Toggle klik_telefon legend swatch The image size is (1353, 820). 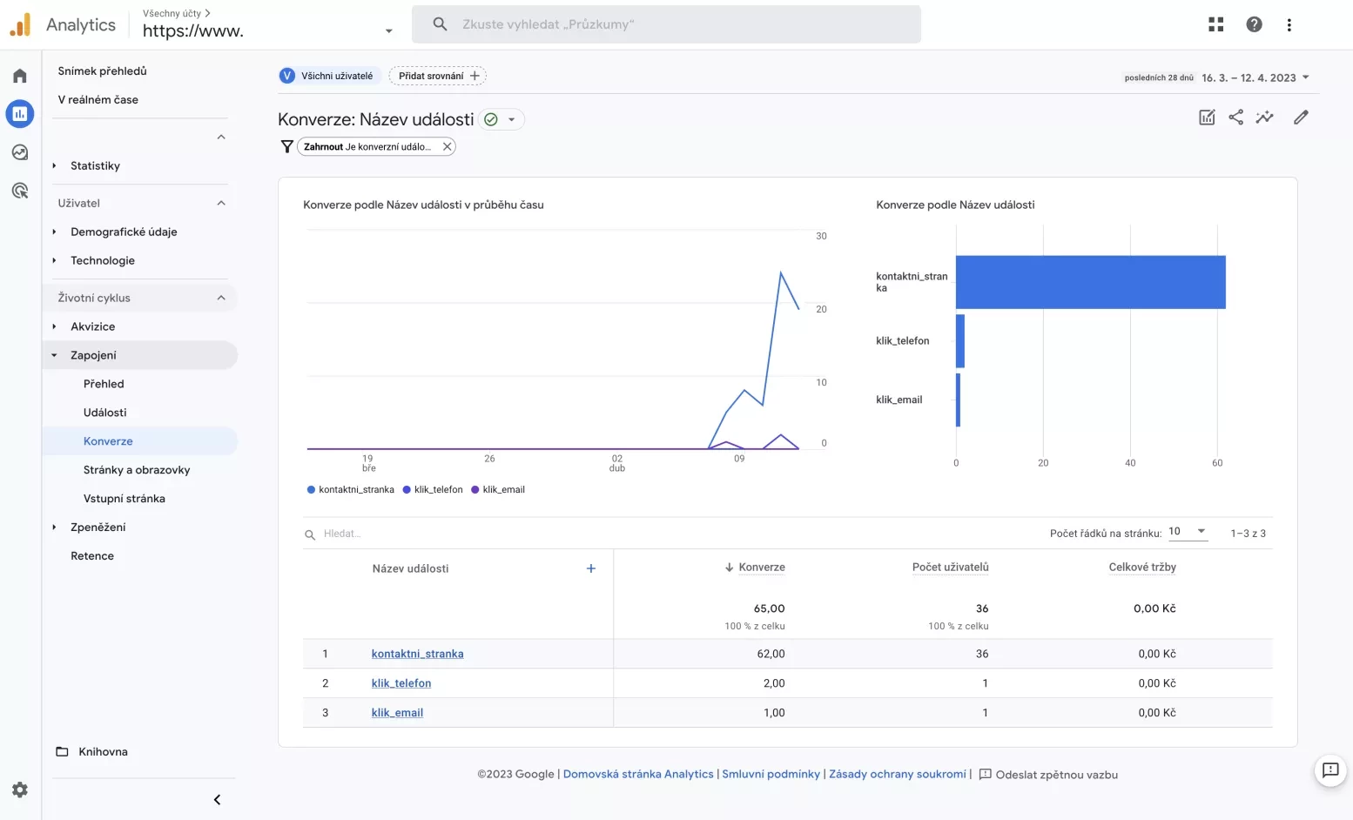point(407,489)
